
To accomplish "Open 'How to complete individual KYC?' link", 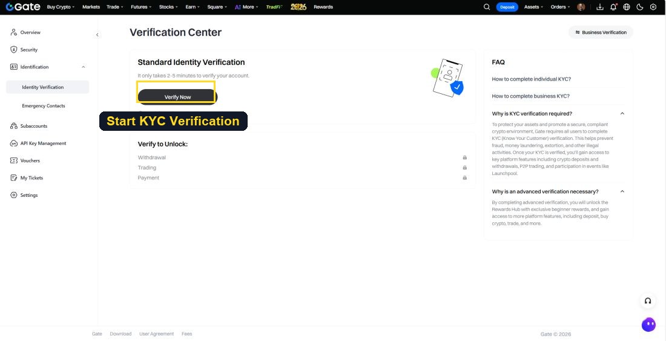I will [x=532, y=79].
